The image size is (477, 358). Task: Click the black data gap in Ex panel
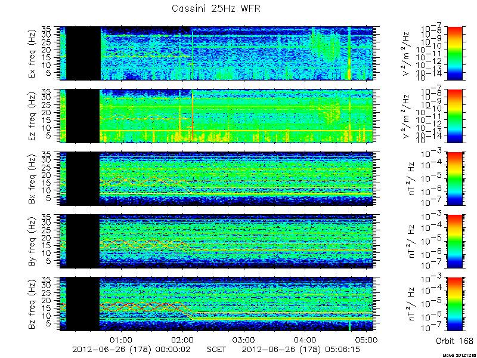[83, 53]
